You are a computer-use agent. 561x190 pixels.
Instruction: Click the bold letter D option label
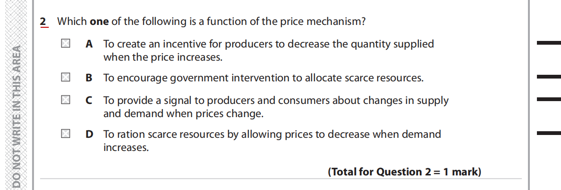[x=89, y=135]
